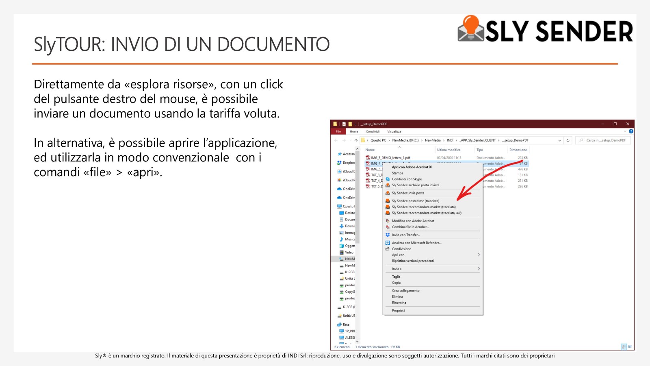Click NewMedia_80 (C:) in the breadcrumb path
650x366 pixels.
(x=405, y=140)
